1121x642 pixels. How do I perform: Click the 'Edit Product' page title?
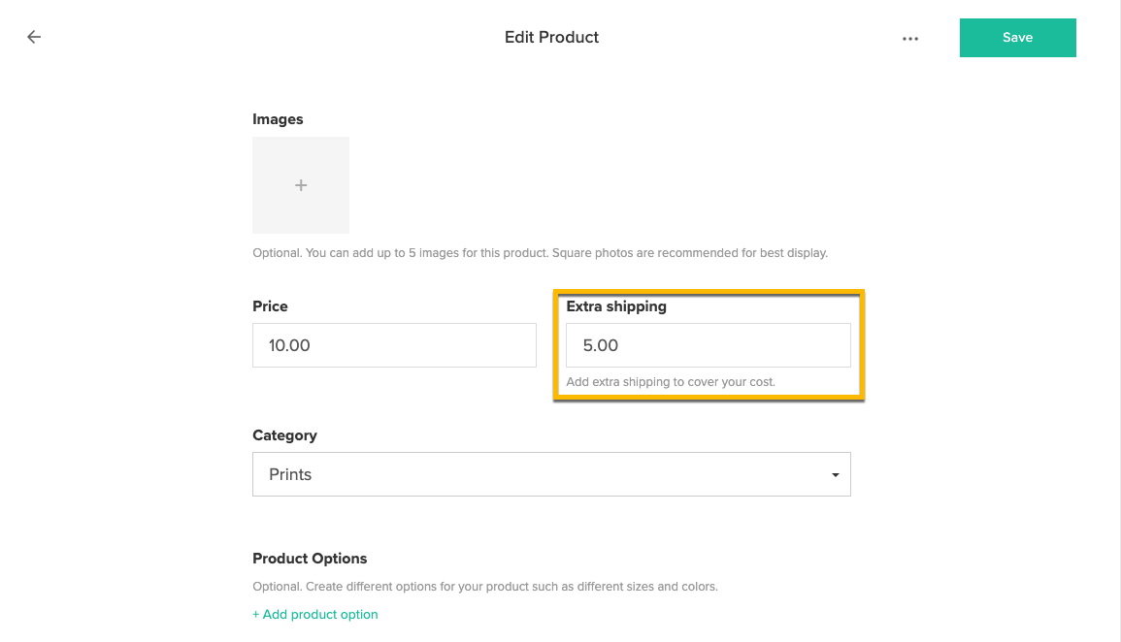pyautogui.click(x=551, y=37)
